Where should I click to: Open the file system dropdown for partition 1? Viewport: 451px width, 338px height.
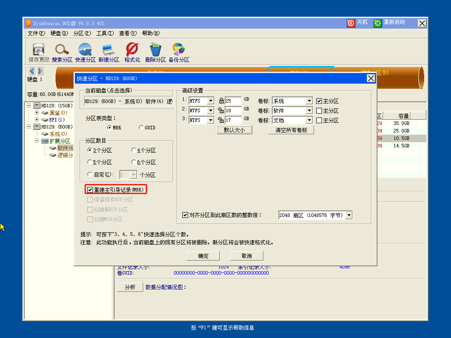pyautogui.click(x=210, y=101)
